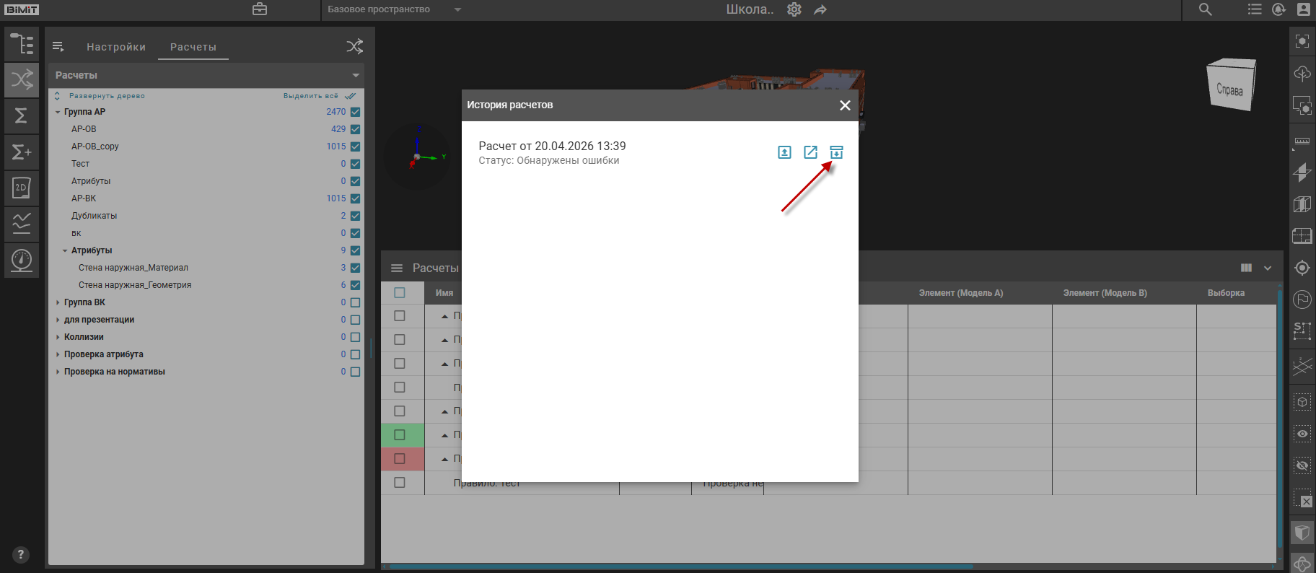Viewport: 1316px width, 573px height.
Task: Uncheck the АР-ОВ_copy checkbox
Action: [x=355, y=146]
